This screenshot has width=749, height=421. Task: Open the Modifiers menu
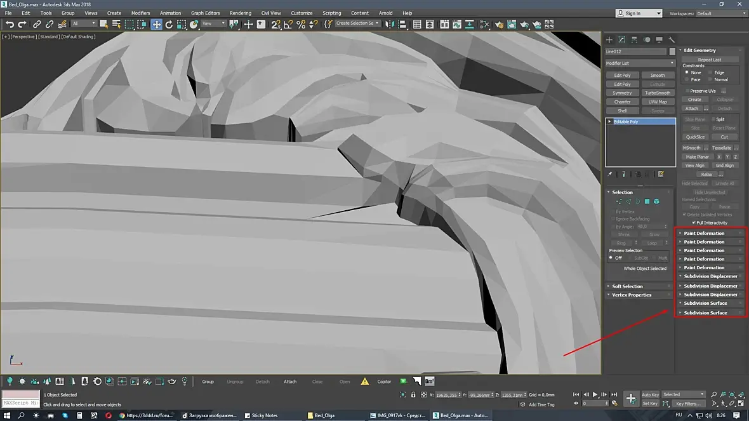pyautogui.click(x=140, y=13)
